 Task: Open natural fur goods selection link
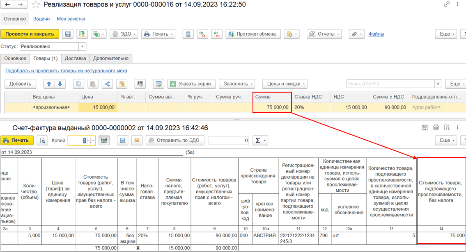pyautogui.click(x=66, y=71)
